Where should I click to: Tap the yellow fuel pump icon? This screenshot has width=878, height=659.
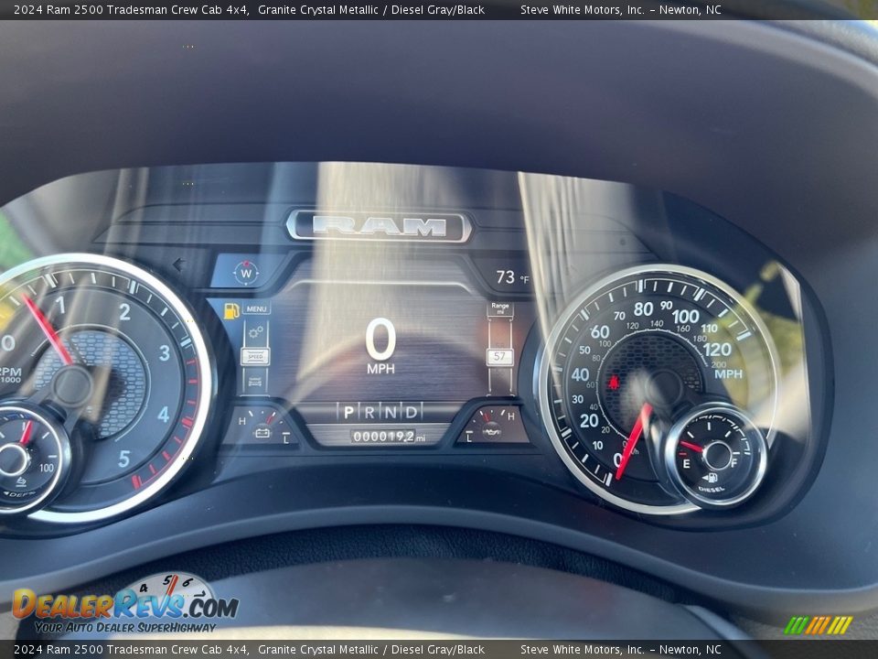tap(231, 310)
